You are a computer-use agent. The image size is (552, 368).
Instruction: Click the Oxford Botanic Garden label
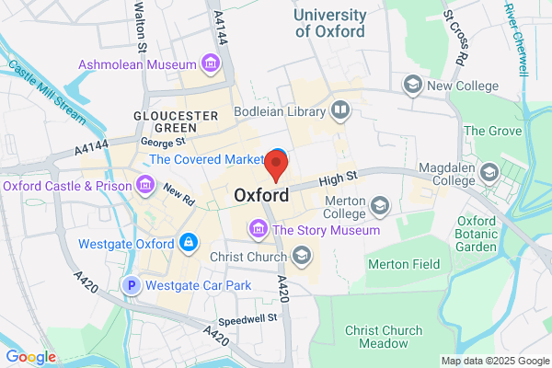click(477, 234)
